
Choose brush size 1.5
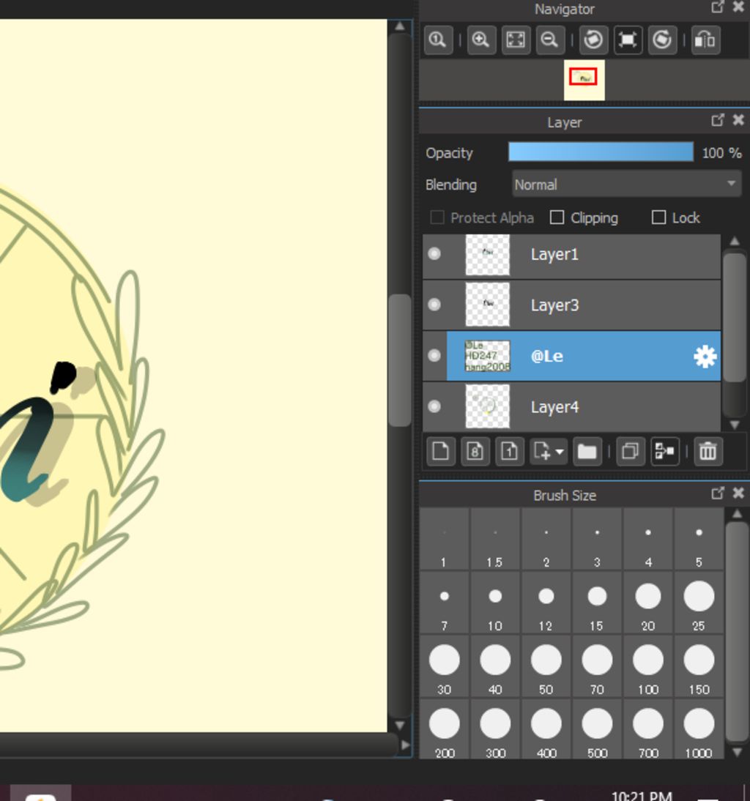(494, 540)
